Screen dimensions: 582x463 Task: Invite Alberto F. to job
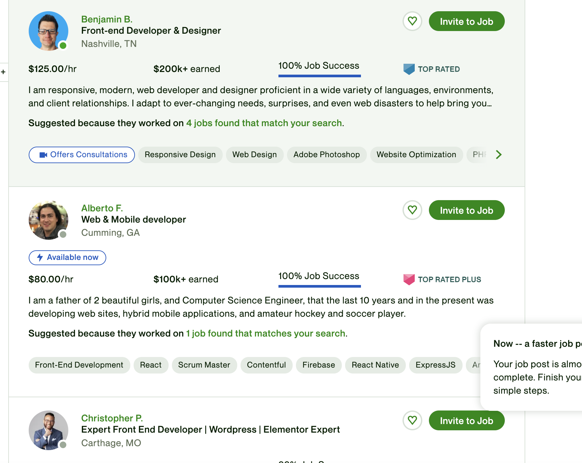[467, 210]
